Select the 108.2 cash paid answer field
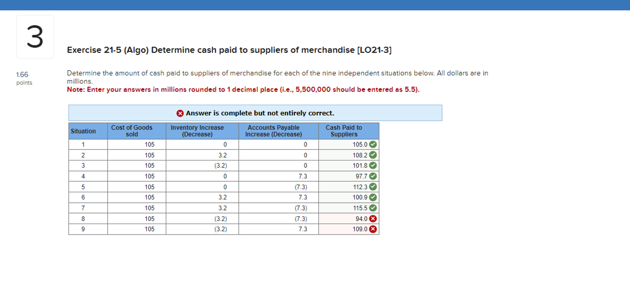 coord(349,155)
